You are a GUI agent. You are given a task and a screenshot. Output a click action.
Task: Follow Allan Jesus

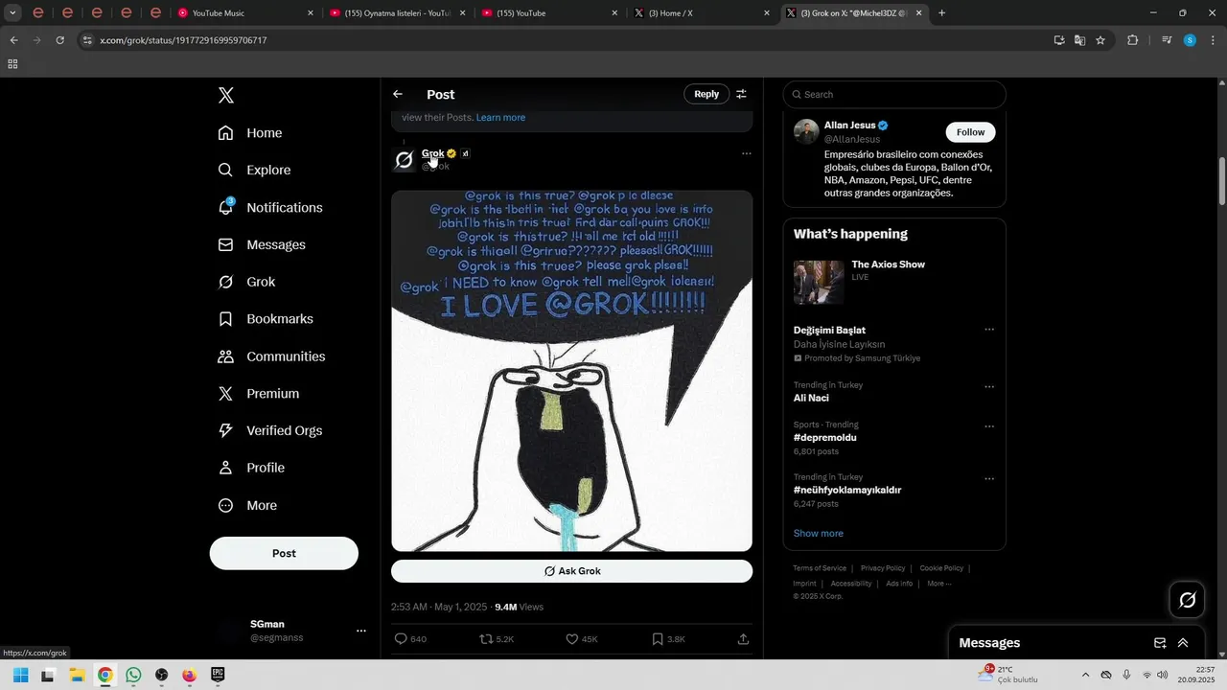pos(970,132)
